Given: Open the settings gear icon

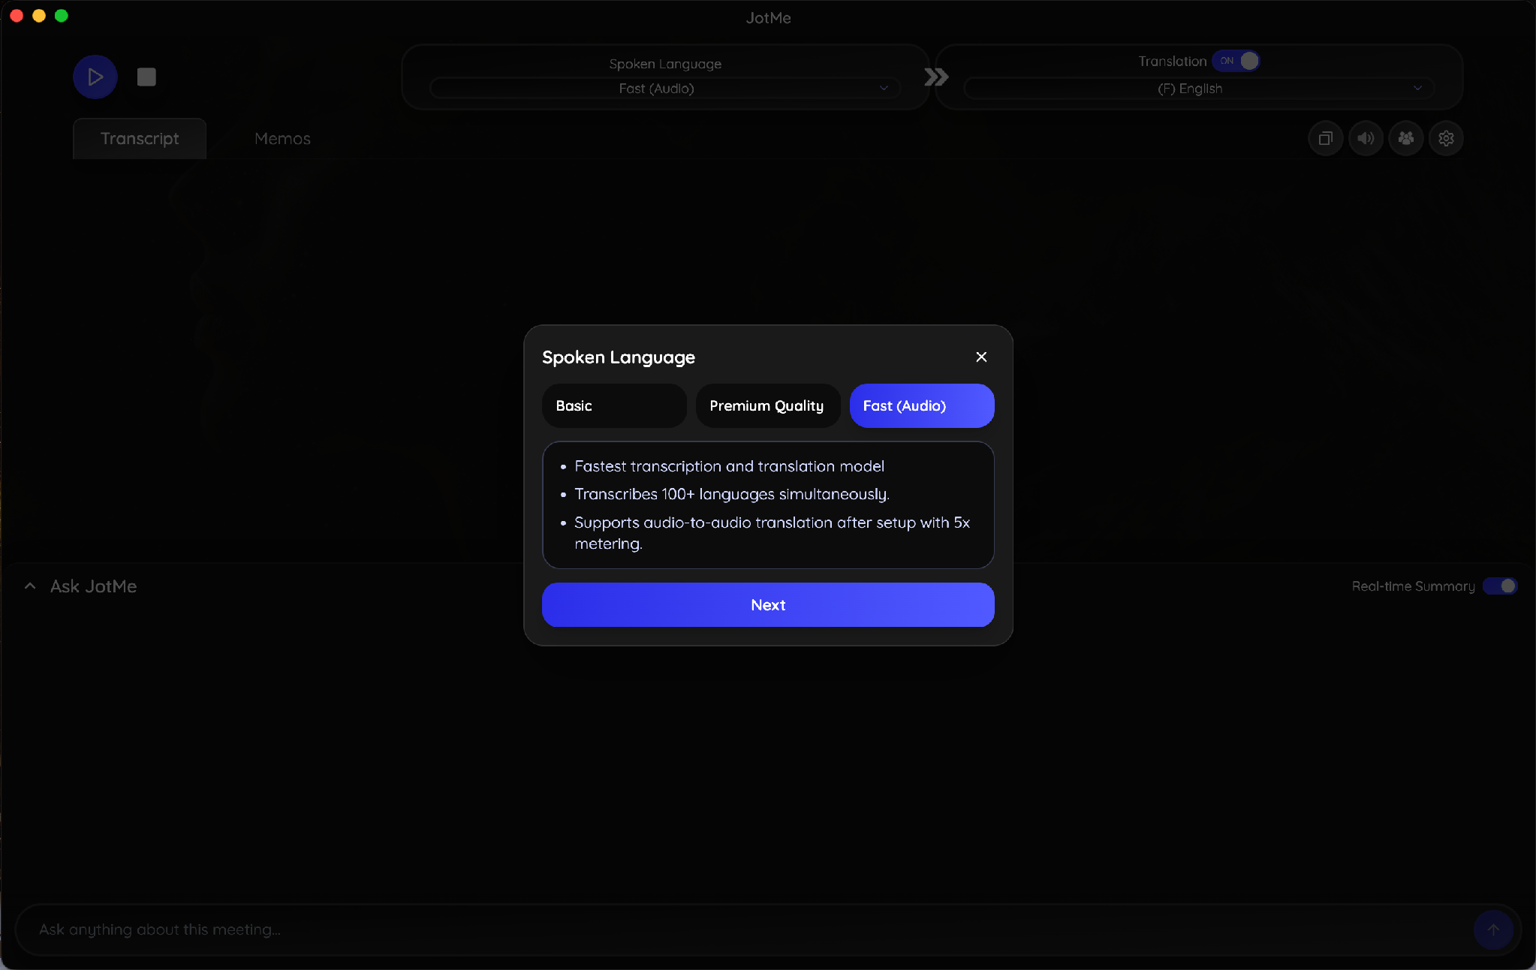Looking at the screenshot, I should (x=1446, y=138).
